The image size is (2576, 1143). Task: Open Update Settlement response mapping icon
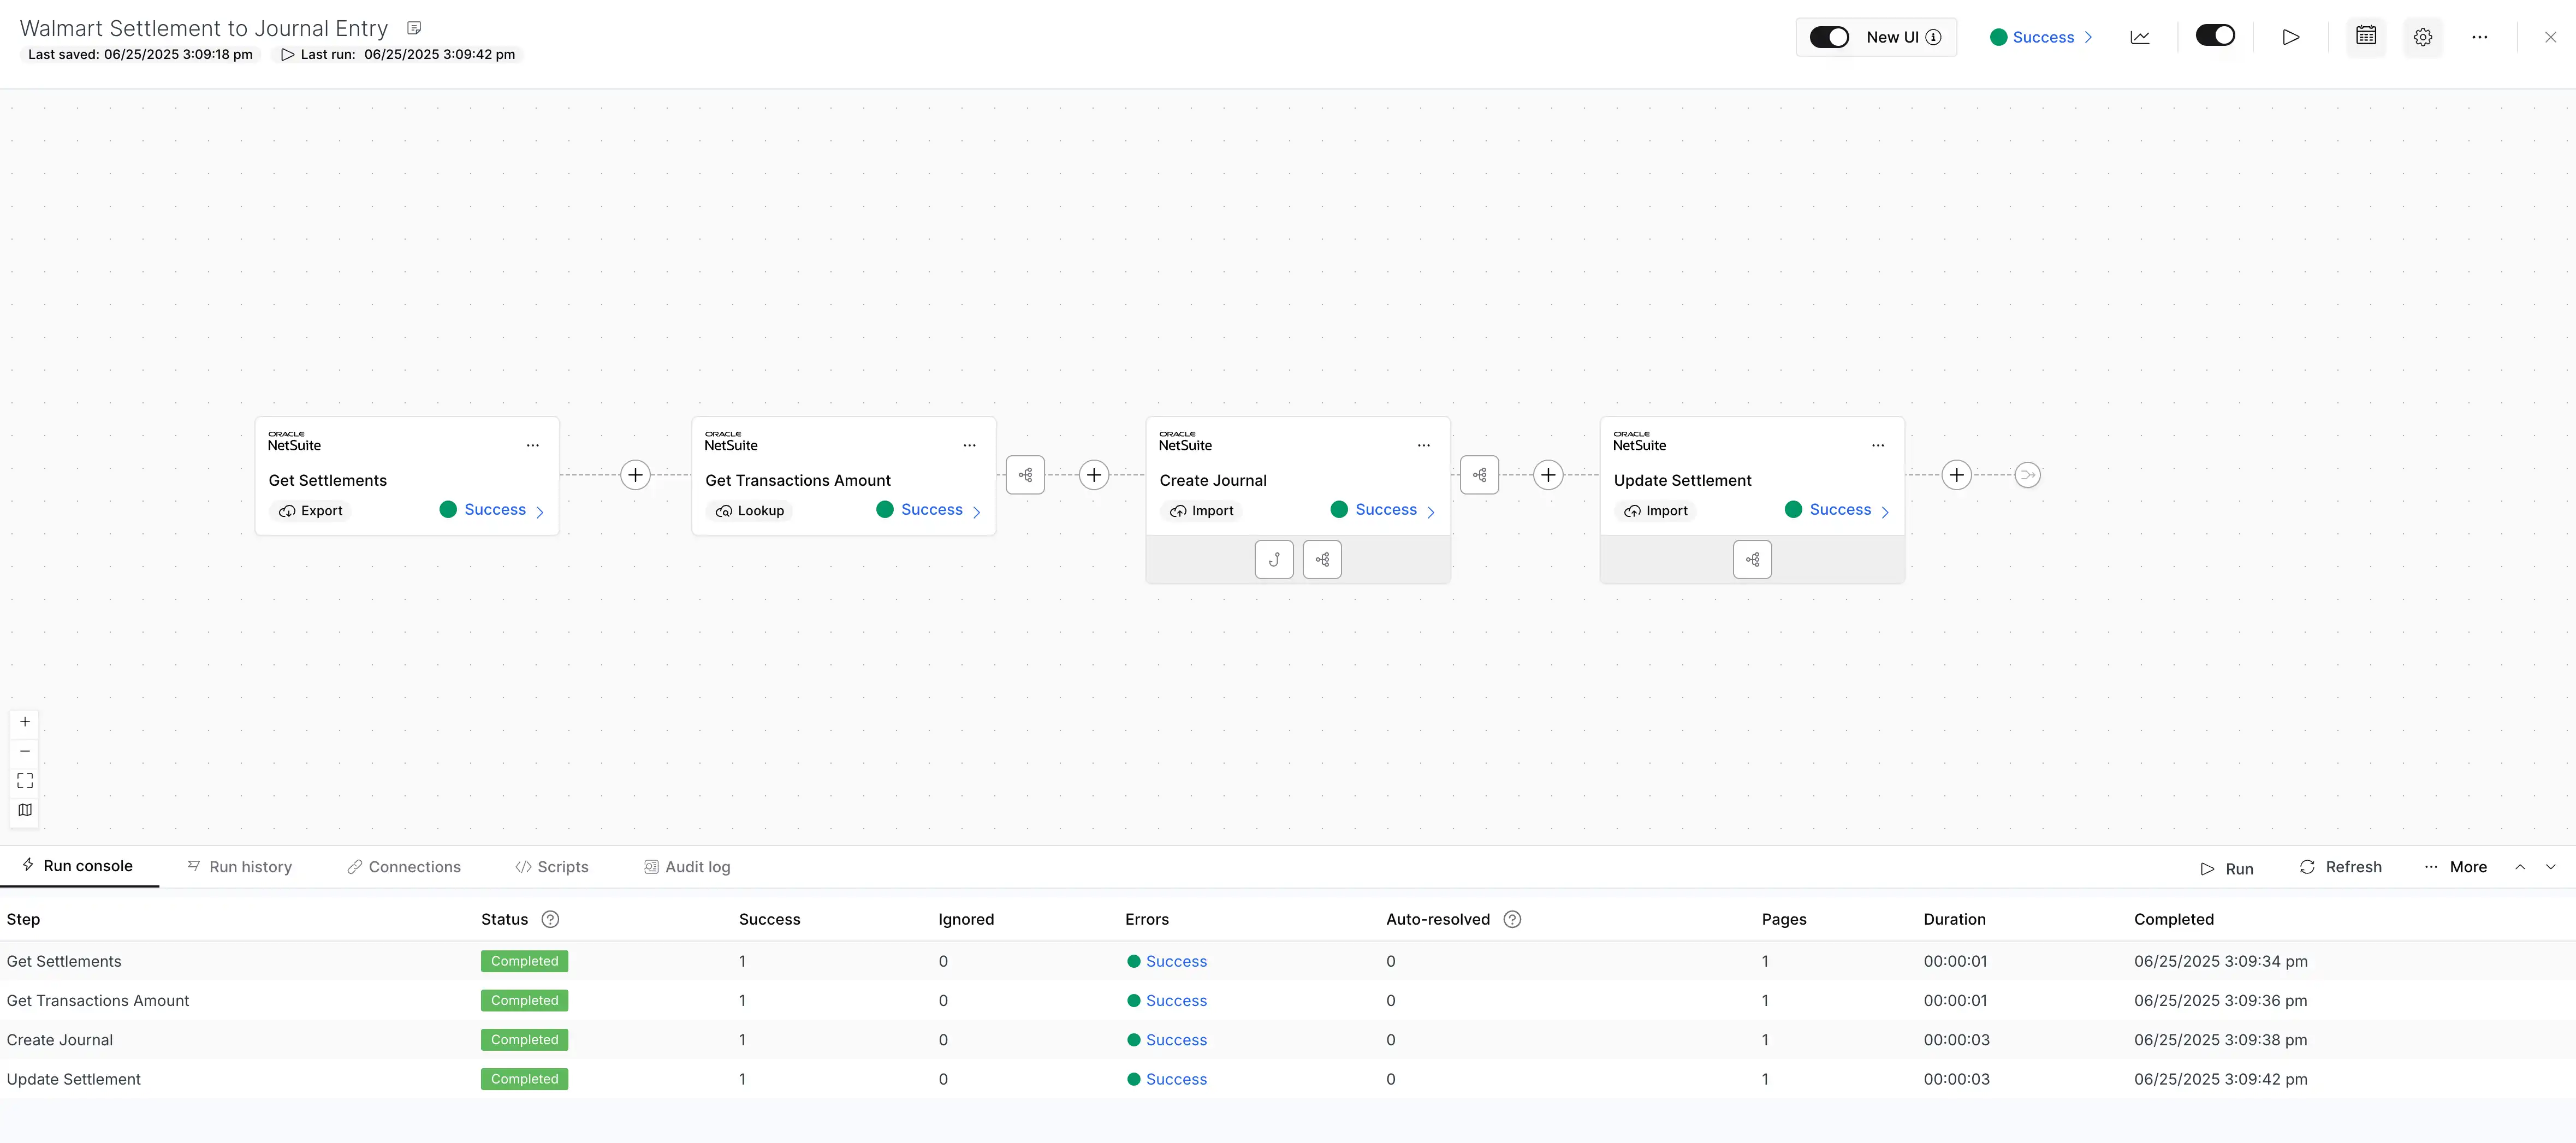[x=1752, y=559]
